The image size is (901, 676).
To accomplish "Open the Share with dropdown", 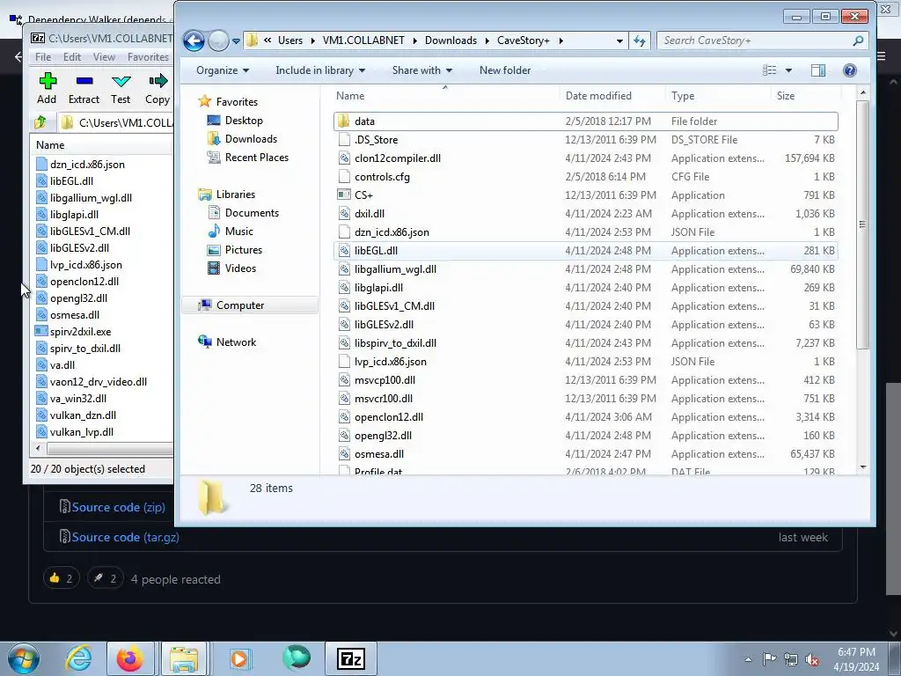I will pos(421,70).
